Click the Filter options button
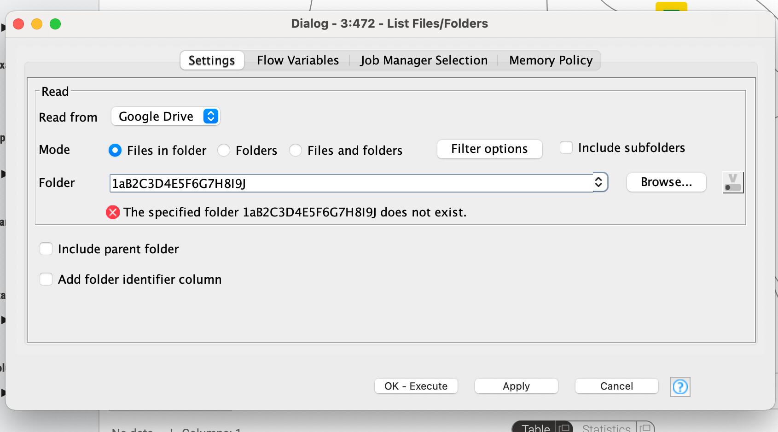Image resolution: width=778 pixels, height=432 pixels. point(489,149)
